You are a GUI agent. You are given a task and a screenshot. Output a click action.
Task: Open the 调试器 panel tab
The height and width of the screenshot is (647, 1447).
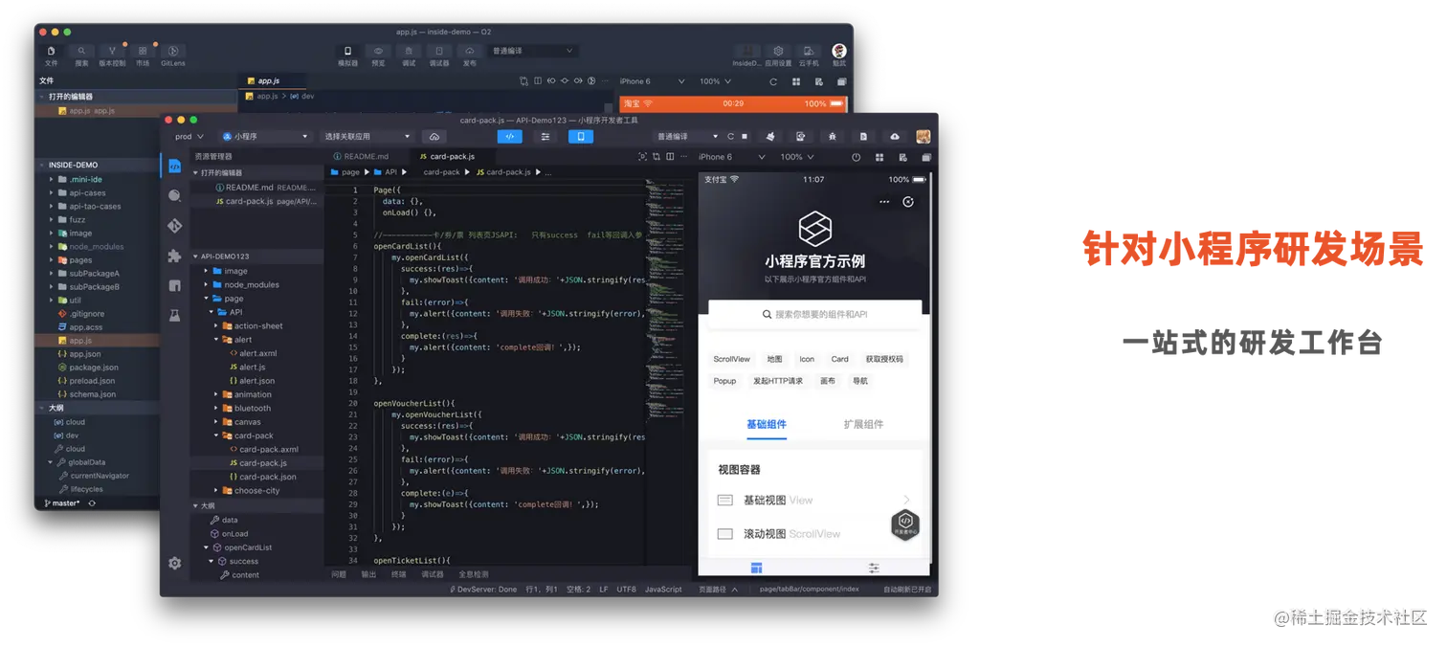click(433, 574)
